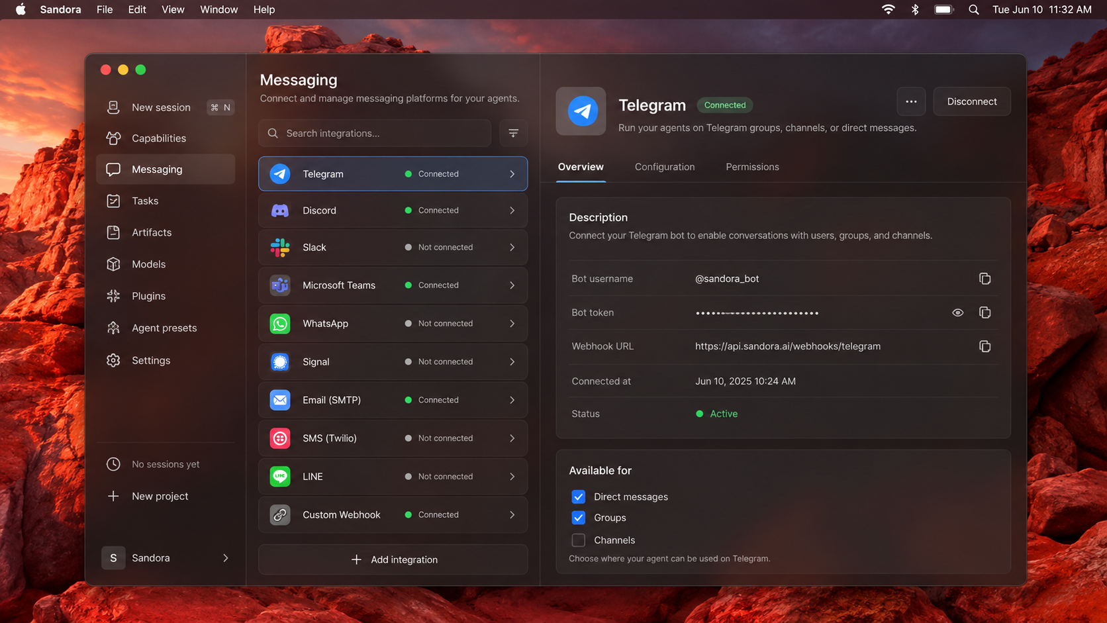The height and width of the screenshot is (623, 1107).
Task: Open the three-dot more options menu
Action: coord(911,101)
